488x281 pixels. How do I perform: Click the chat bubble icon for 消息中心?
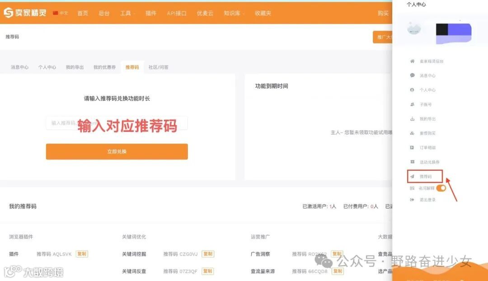click(x=412, y=75)
